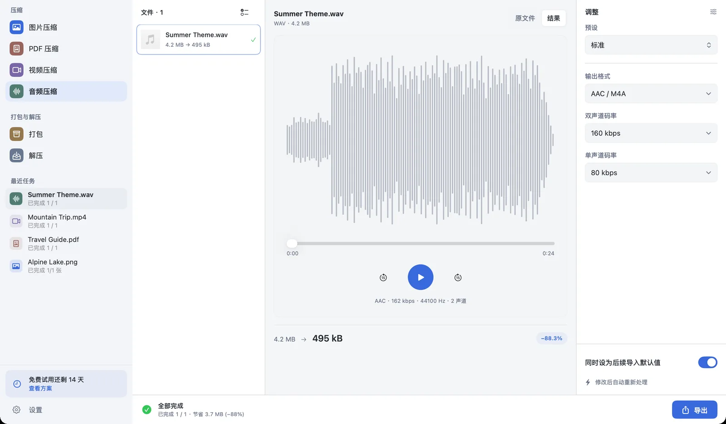This screenshot has height=424, width=726.
Task: Switch to 结果 result tab
Action: 554,18
